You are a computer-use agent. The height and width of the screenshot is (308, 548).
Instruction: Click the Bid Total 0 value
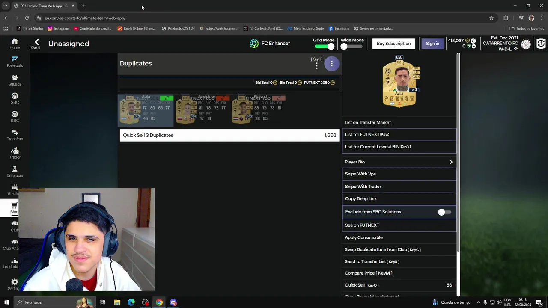(266, 83)
